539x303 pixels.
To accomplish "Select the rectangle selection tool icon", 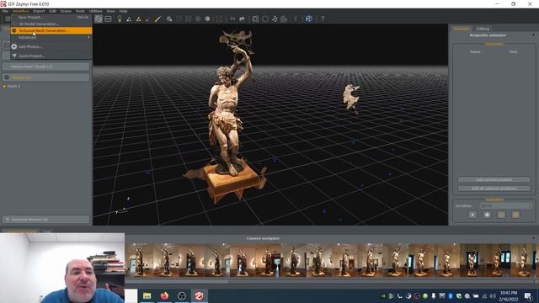I will 255,19.
